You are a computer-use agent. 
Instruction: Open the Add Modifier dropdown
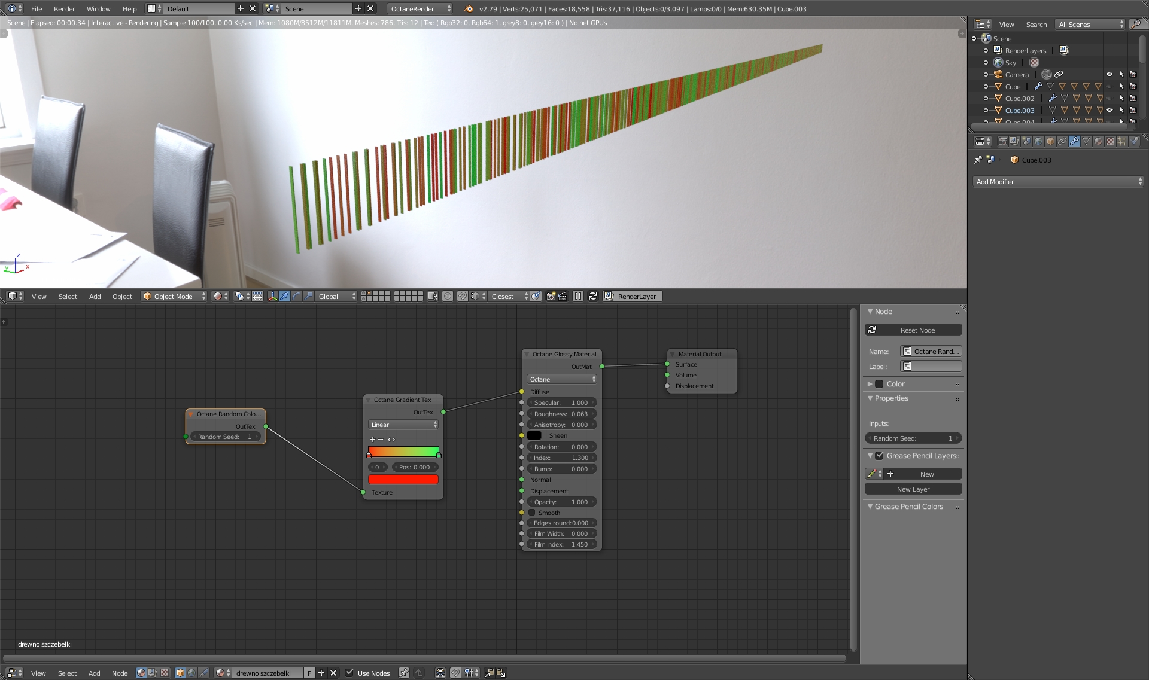coord(1058,181)
